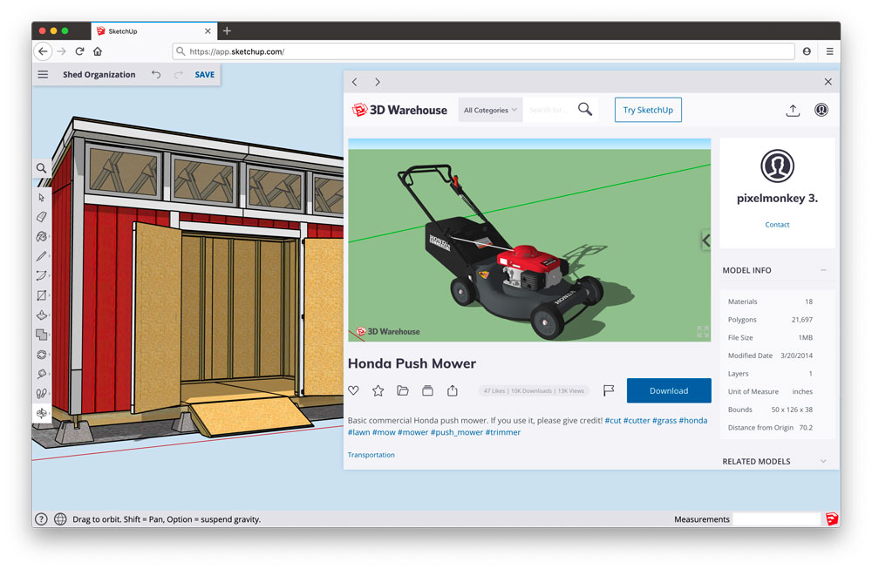The image size is (872, 569).
Task: Click the #honda hashtag link
Action: coord(693,421)
